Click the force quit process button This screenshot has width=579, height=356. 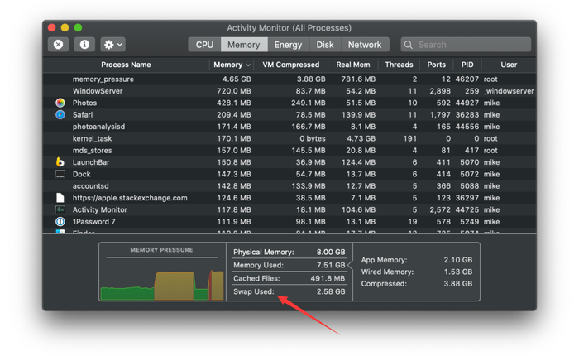point(58,45)
